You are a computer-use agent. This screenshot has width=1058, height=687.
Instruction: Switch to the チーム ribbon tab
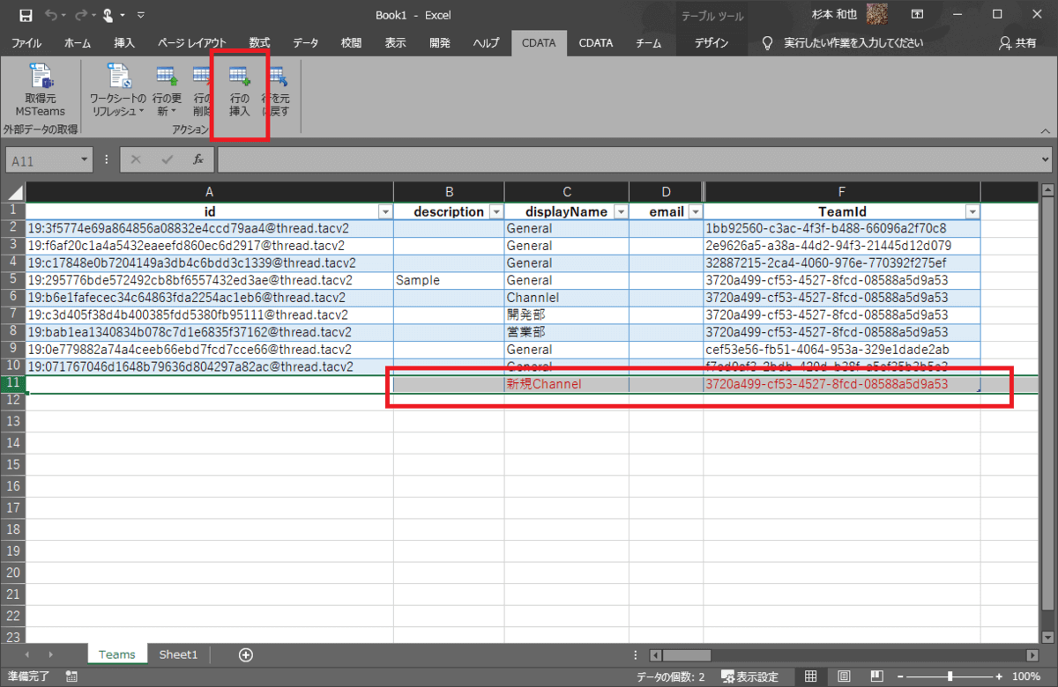(x=649, y=42)
